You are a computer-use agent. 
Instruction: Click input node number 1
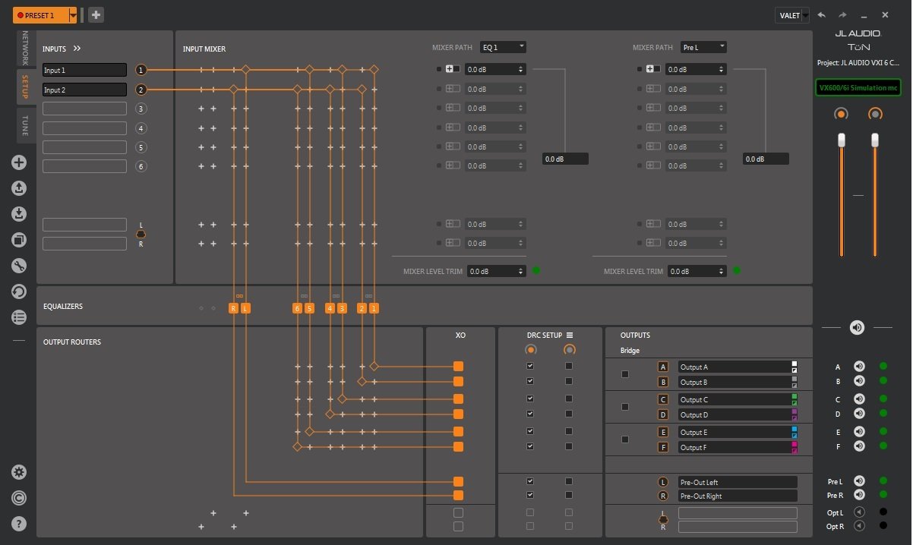click(x=141, y=70)
